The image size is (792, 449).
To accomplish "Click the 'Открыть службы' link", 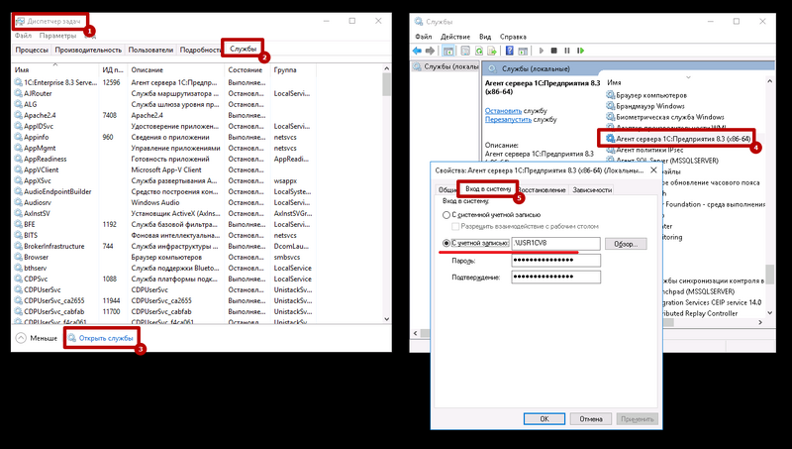I will click(x=106, y=338).
